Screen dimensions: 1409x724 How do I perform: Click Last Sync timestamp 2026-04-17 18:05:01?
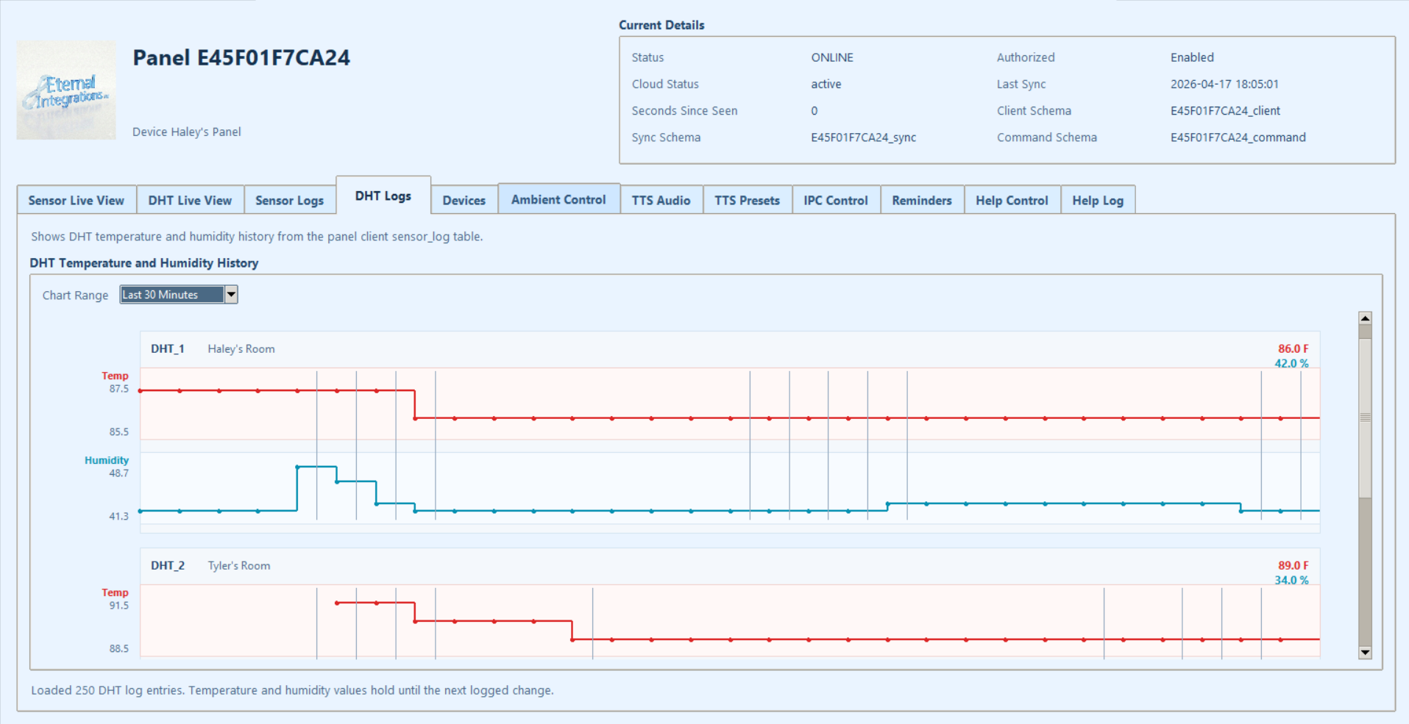pyautogui.click(x=1224, y=84)
